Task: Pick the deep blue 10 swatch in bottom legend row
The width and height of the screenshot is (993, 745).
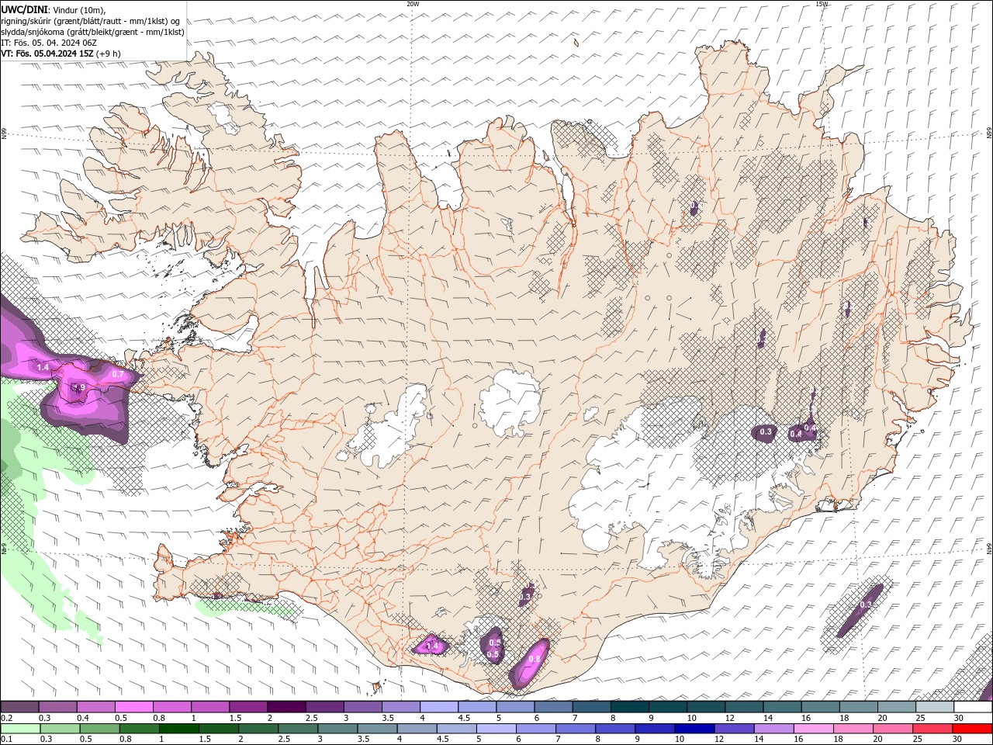Action: coord(694,729)
